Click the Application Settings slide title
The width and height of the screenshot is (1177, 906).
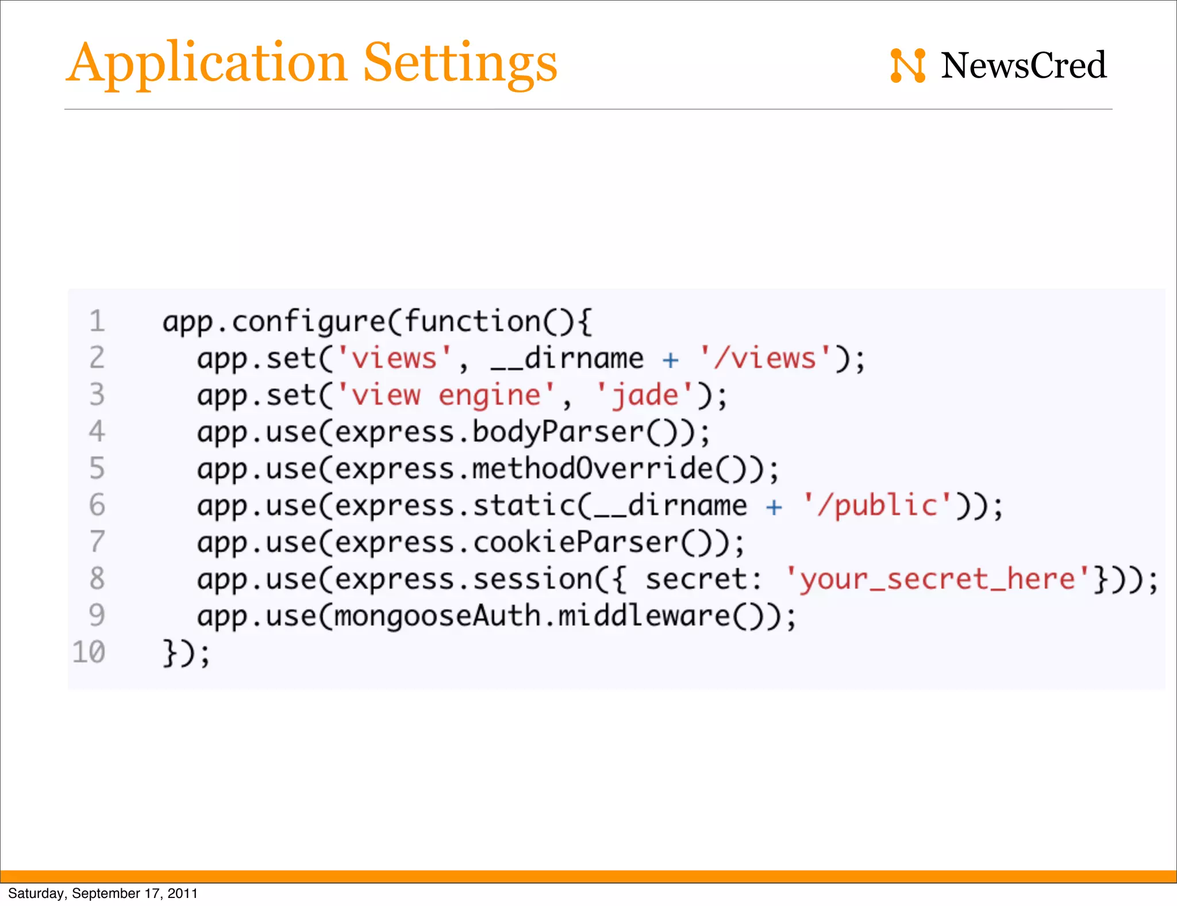click(x=311, y=63)
